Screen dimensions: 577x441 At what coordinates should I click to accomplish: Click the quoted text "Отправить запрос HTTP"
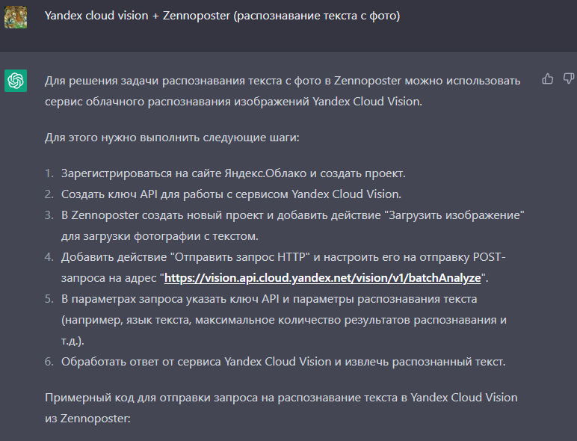click(240, 257)
